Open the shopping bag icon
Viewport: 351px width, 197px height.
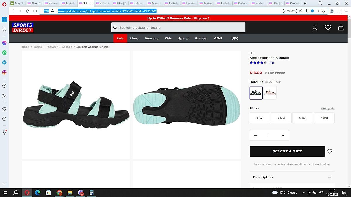[x=341, y=27]
